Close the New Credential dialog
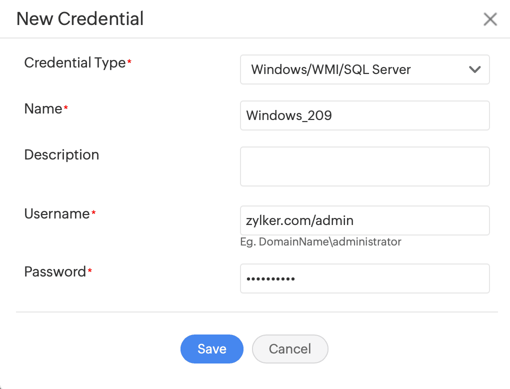Image resolution: width=510 pixels, height=389 pixels. click(x=490, y=19)
